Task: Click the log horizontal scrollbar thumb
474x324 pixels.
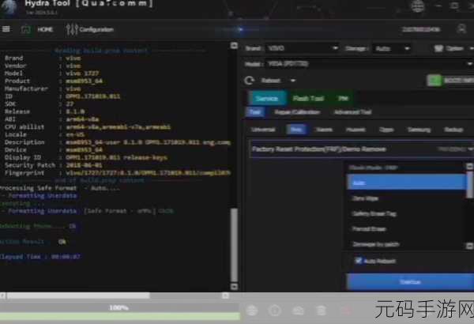Action: pyautogui.click(x=78, y=296)
